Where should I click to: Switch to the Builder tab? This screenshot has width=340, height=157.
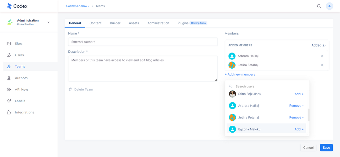pyautogui.click(x=115, y=23)
